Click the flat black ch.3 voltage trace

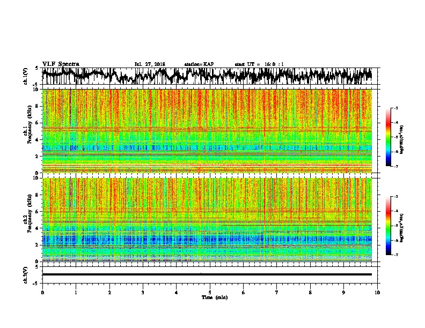(207, 274)
